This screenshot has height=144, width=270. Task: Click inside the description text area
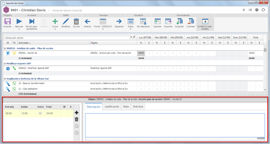click(x=175, y=125)
